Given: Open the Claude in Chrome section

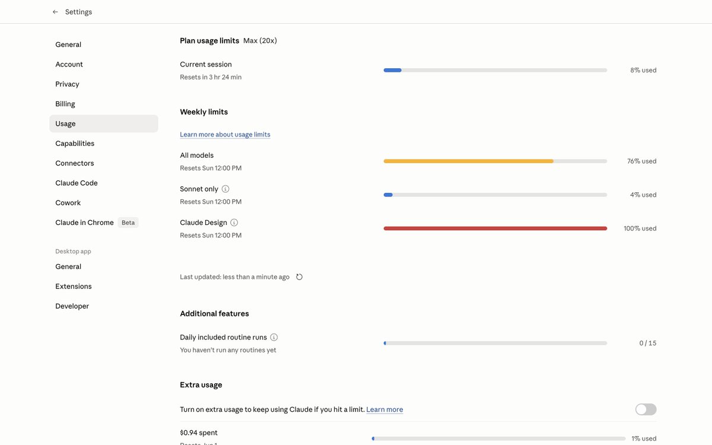Looking at the screenshot, I should [104, 223].
